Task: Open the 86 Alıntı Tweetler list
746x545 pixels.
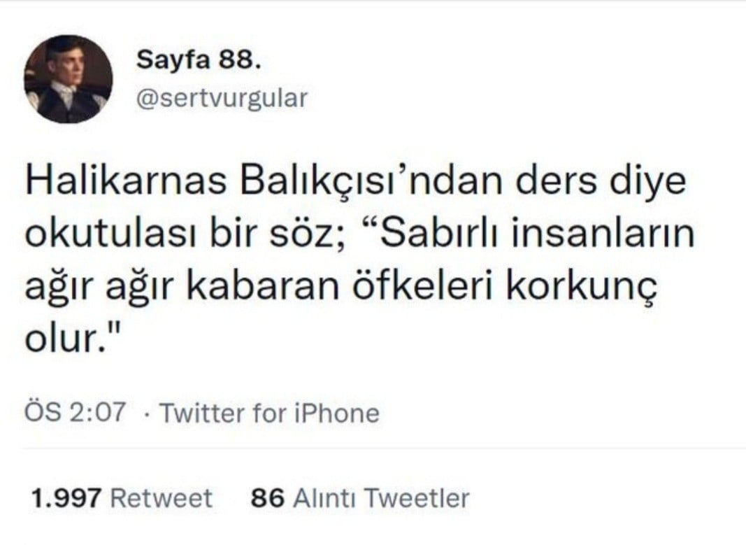Action: pos(360,498)
